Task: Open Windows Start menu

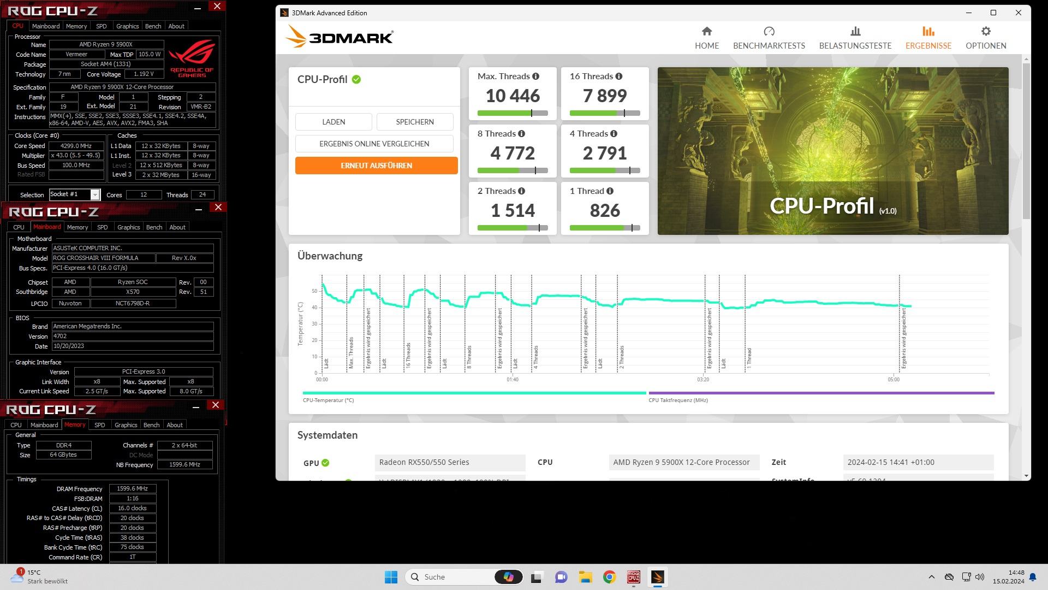Action: (x=391, y=577)
